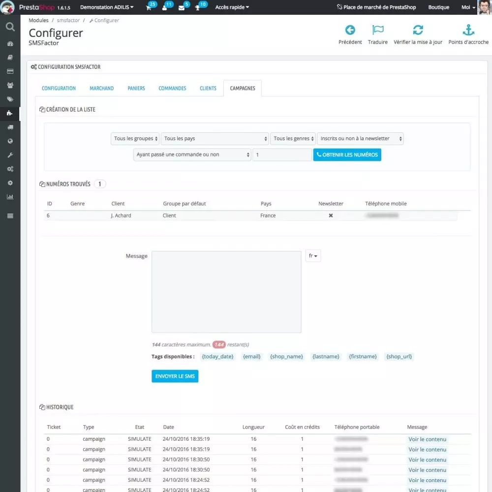Click the Téléphone mobile column header
The height and width of the screenshot is (492, 492).
pyautogui.click(x=386, y=204)
